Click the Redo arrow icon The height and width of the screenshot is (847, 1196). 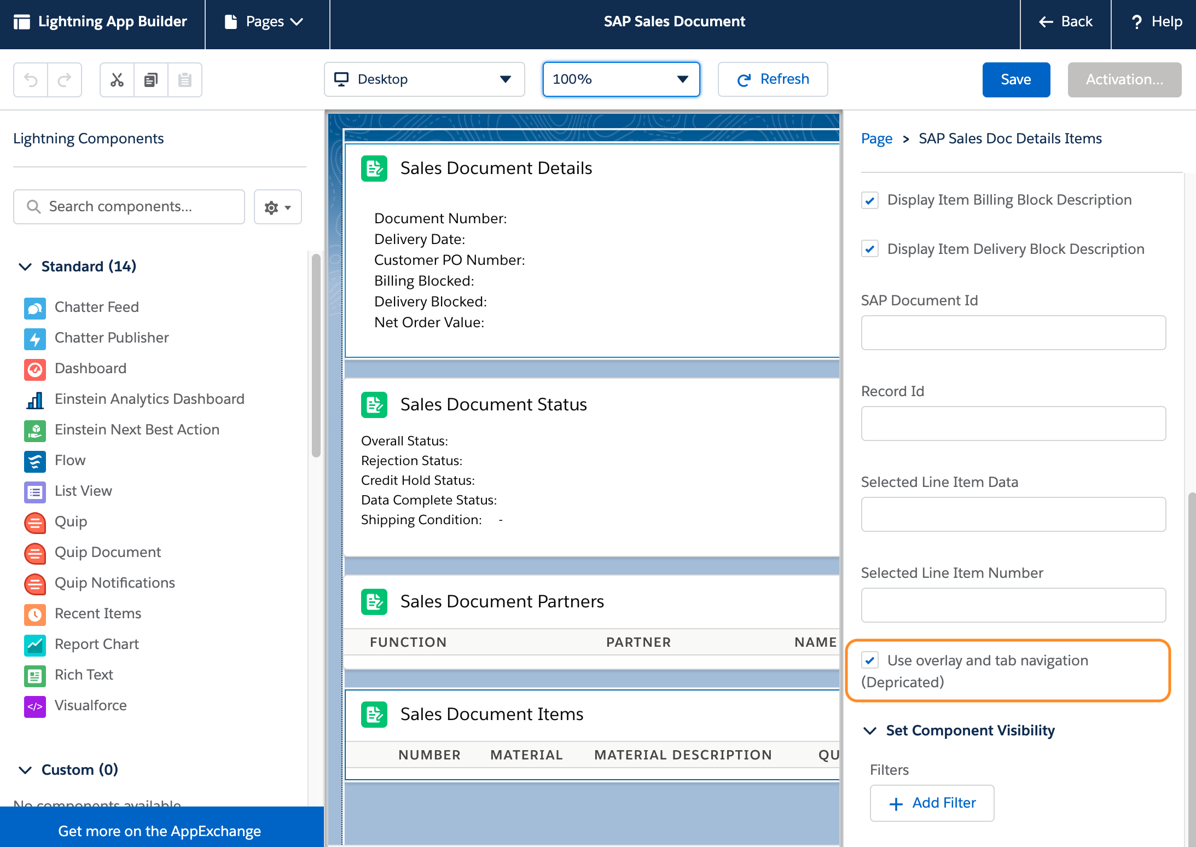coord(65,80)
